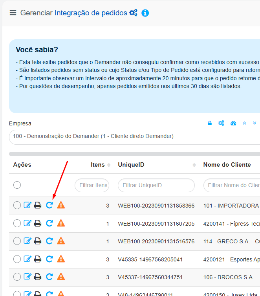The width and height of the screenshot is (260, 296).
Task: Click the lock icon above Empresa field
Action: [210, 123]
